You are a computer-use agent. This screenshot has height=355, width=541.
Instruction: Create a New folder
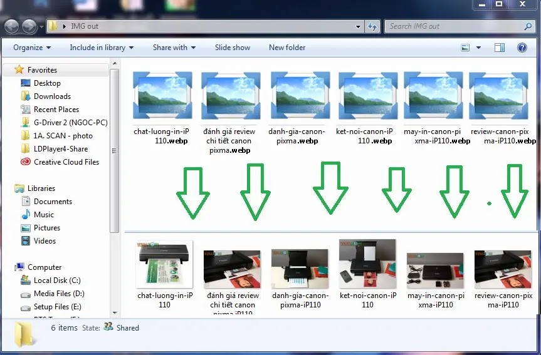point(287,48)
